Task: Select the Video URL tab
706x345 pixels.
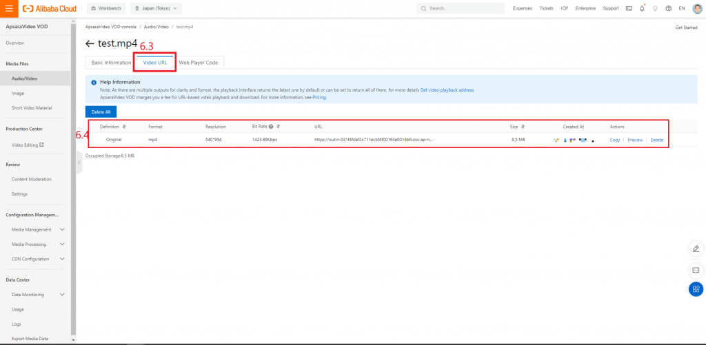Action: click(155, 63)
